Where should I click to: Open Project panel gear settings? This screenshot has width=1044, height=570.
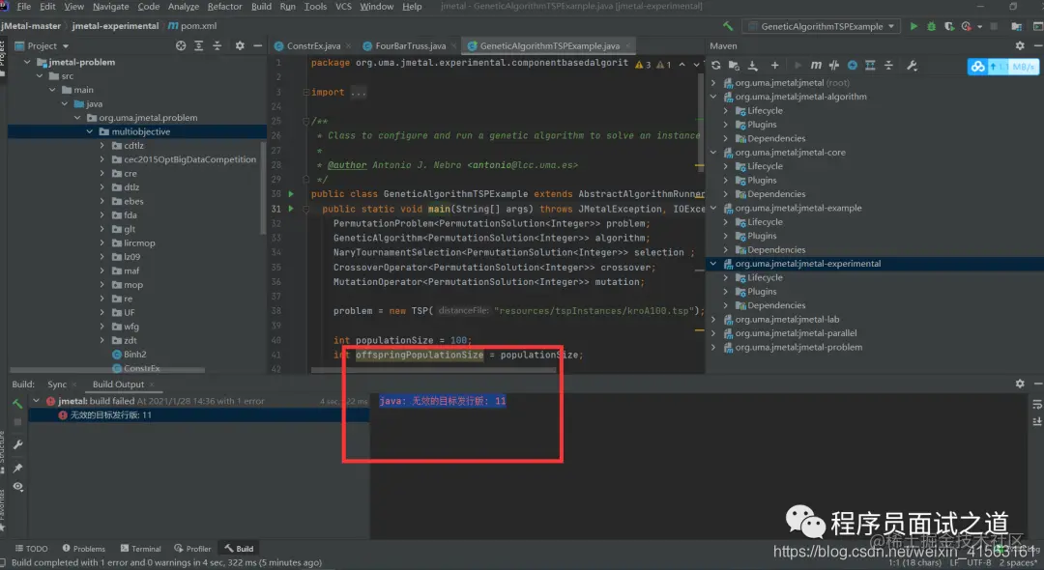(240, 46)
